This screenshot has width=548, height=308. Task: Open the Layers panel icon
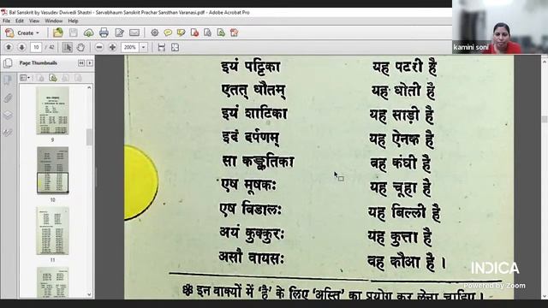click(8, 115)
